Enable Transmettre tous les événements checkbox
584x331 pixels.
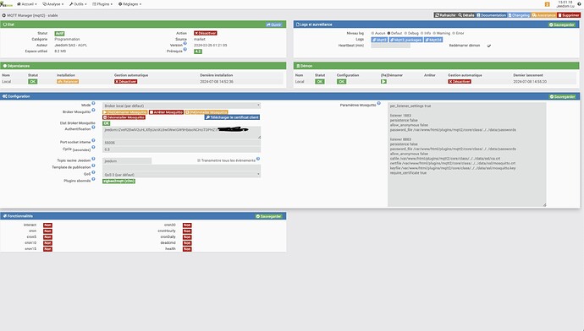click(199, 160)
